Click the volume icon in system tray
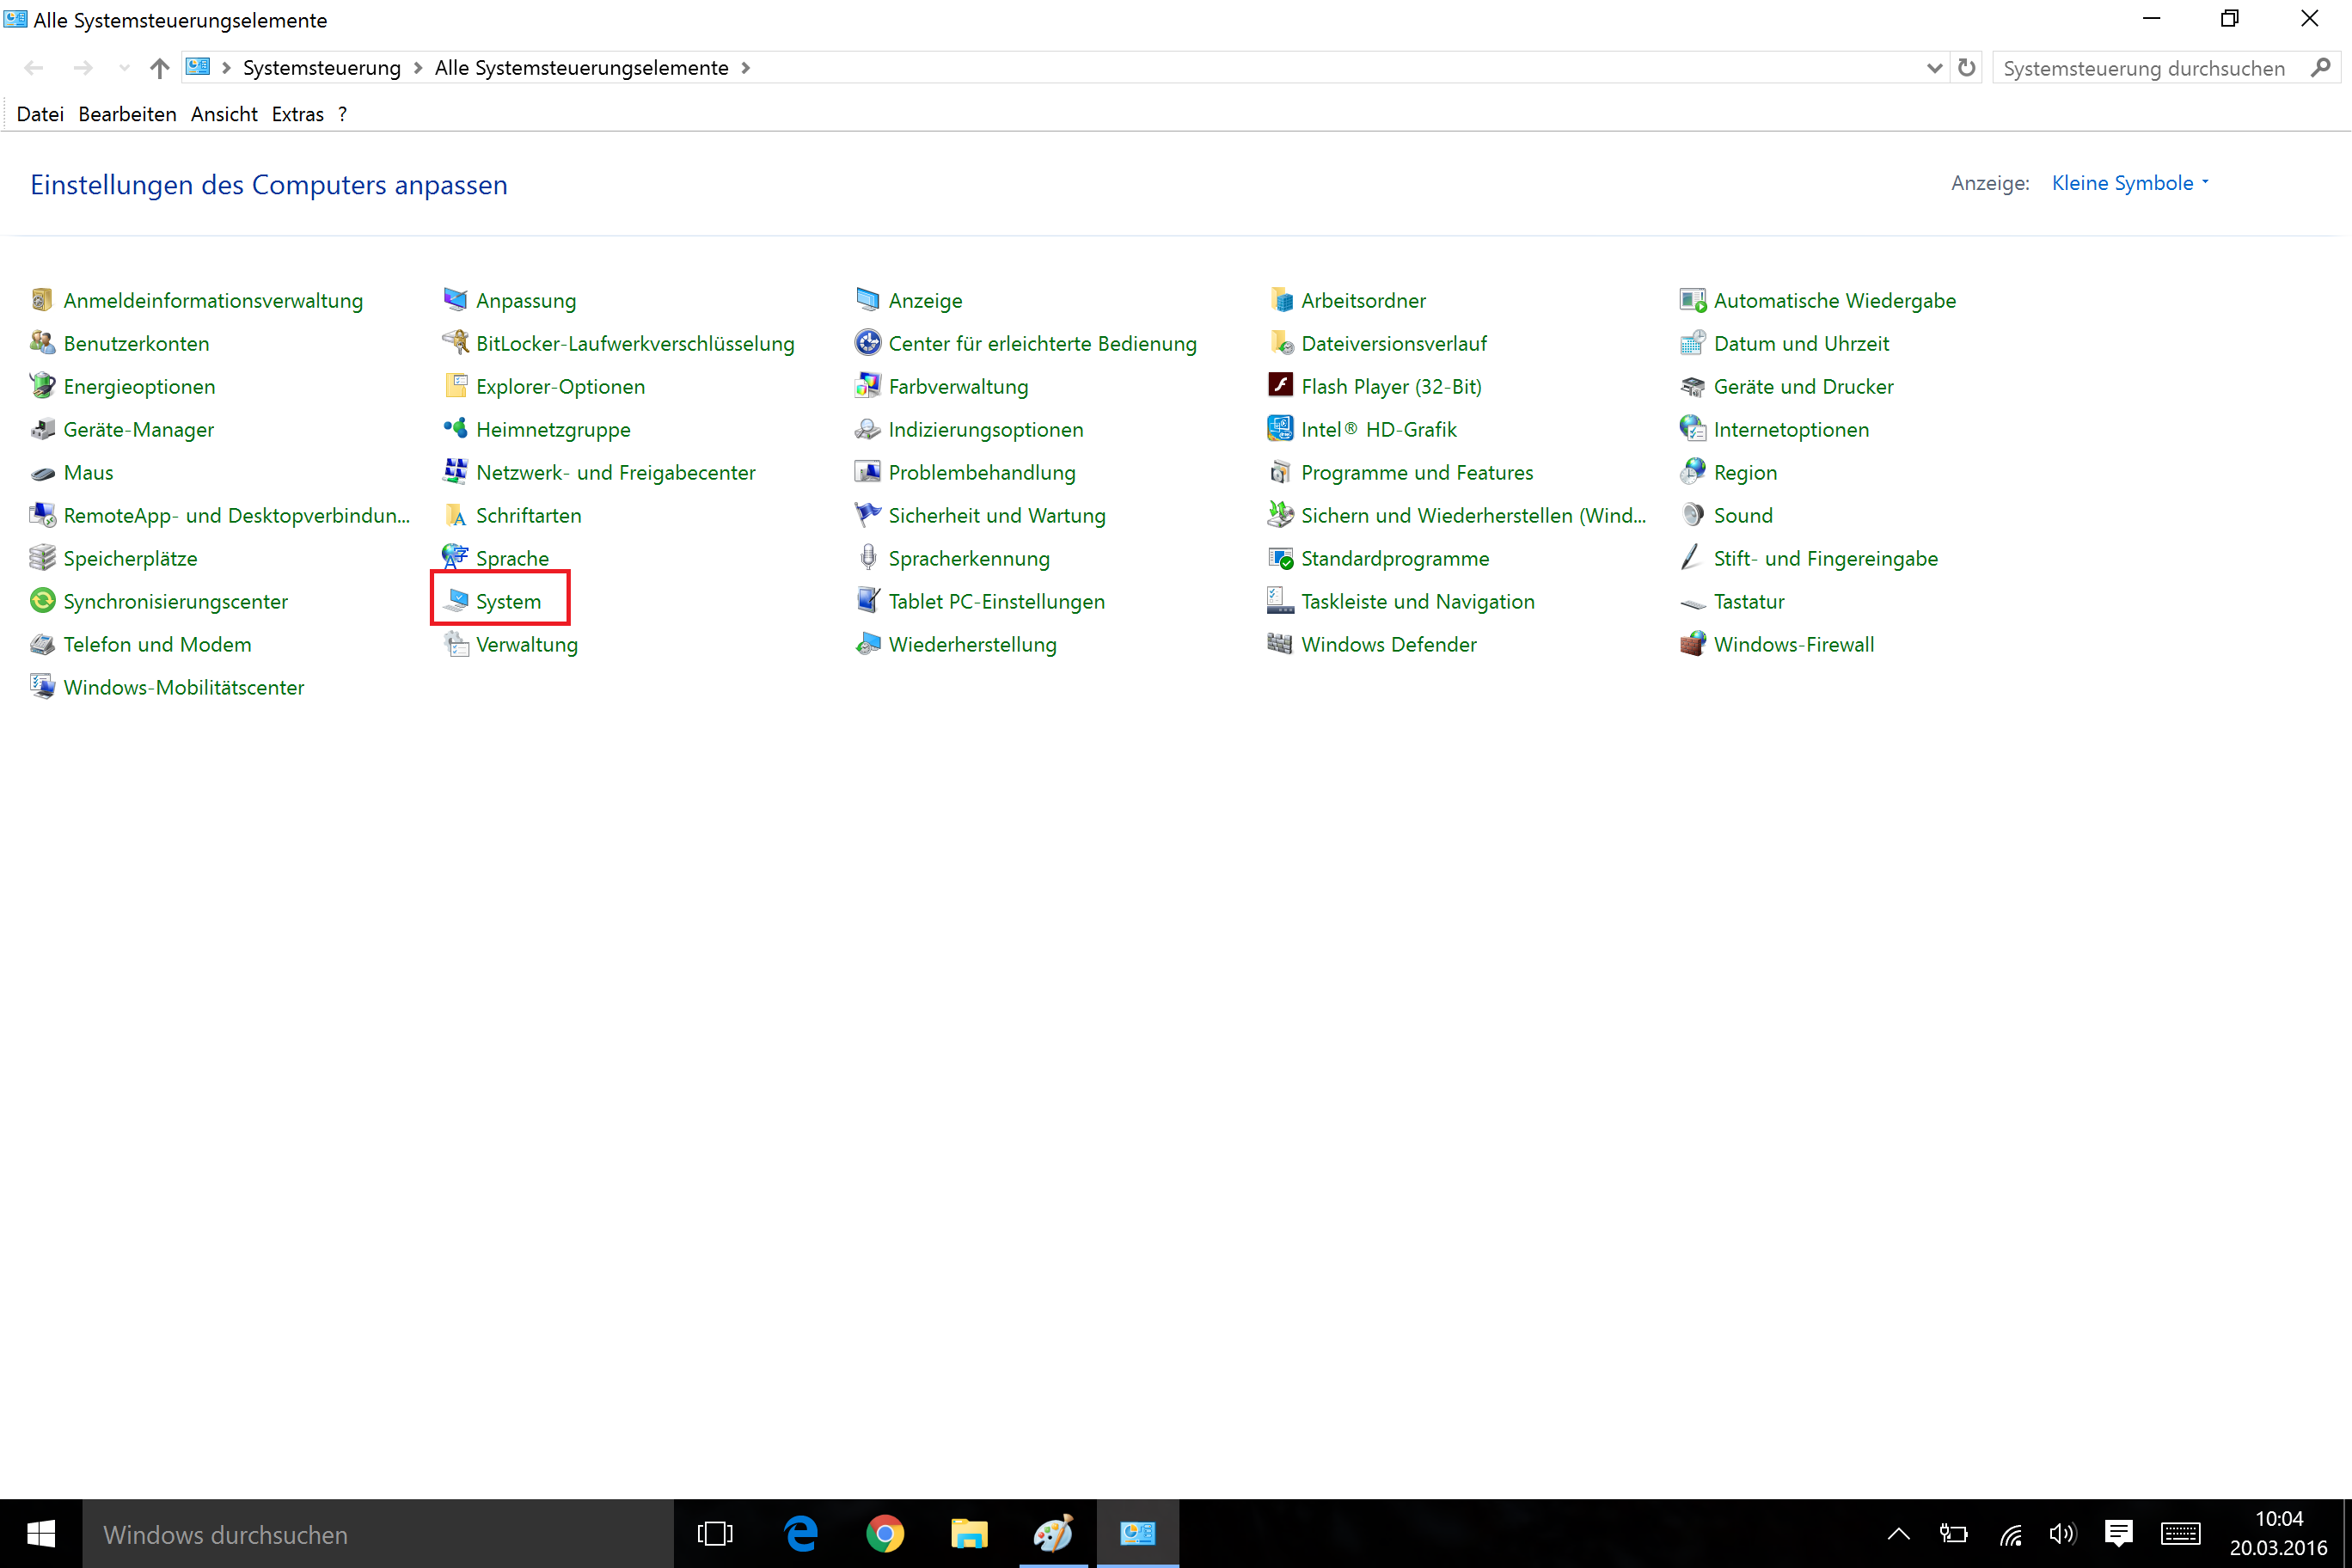This screenshot has height=1568, width=2352. [x=2062, y=1534]
